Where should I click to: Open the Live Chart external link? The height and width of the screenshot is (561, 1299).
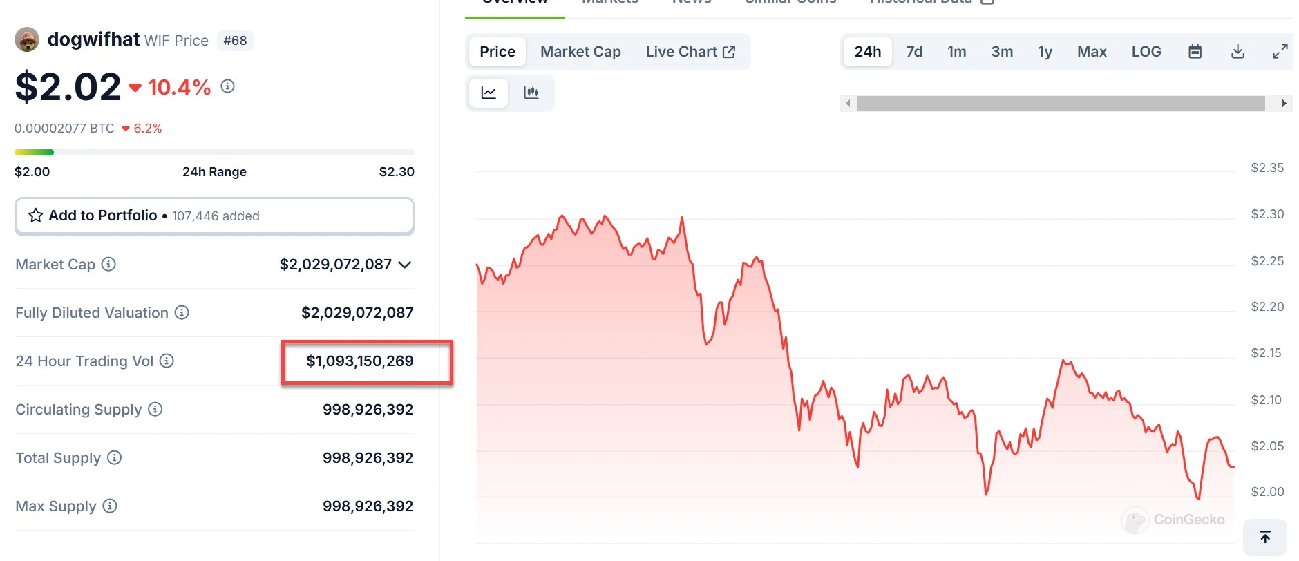(x=690, y=52)
